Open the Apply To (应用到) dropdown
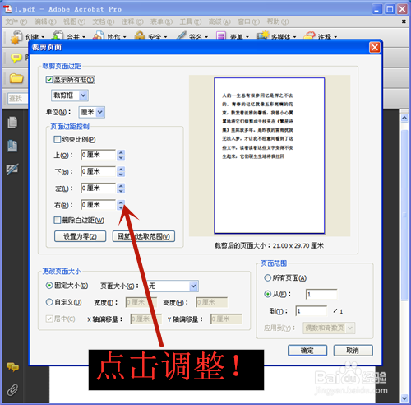Image resolution: width=411 pixels, height=405 pixels. 329,328
